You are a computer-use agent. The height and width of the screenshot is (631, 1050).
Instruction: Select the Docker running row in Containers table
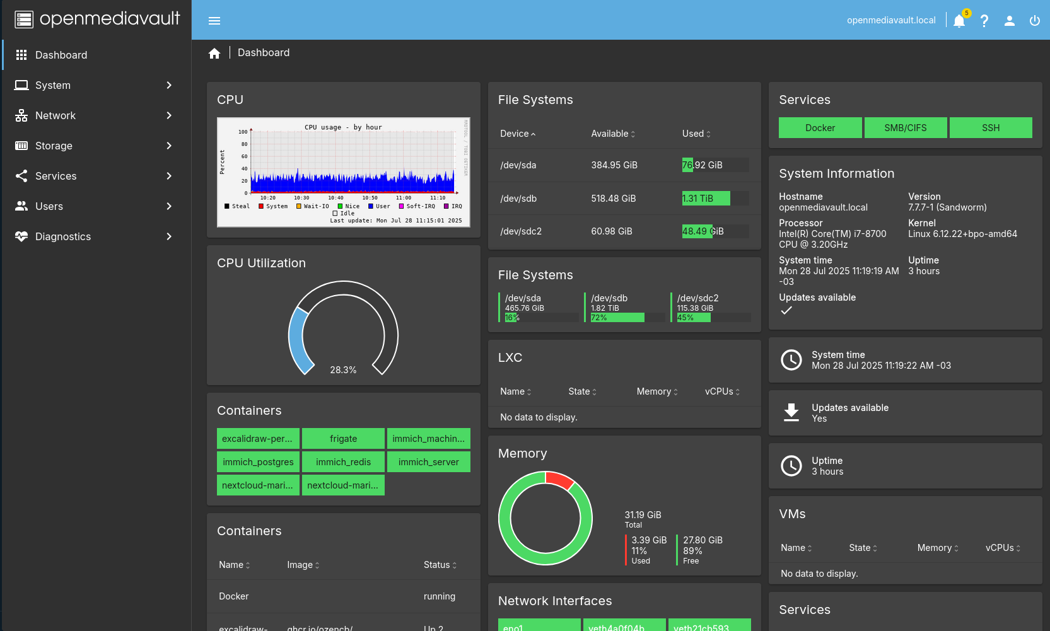click(344, 596)
